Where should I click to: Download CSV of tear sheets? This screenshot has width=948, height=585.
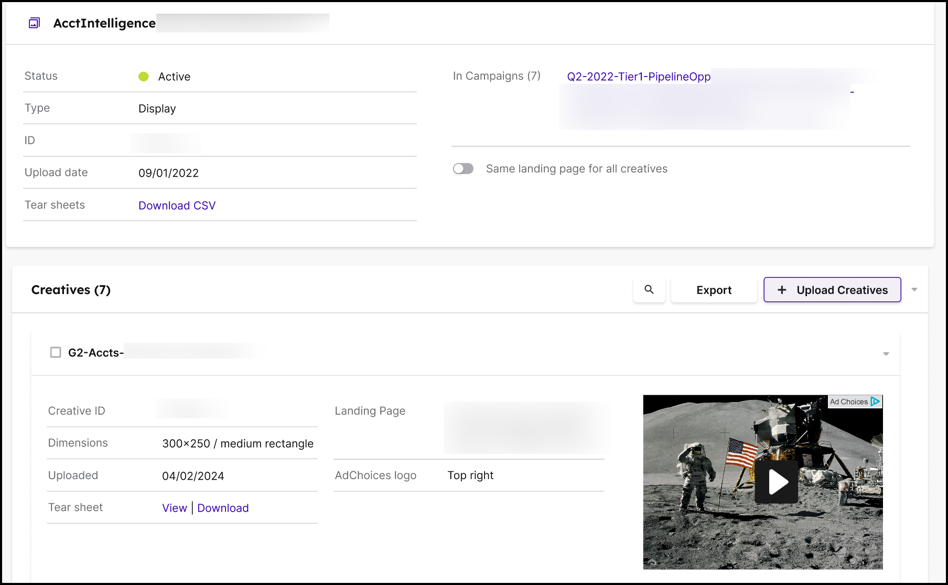[x=177, y=205]
